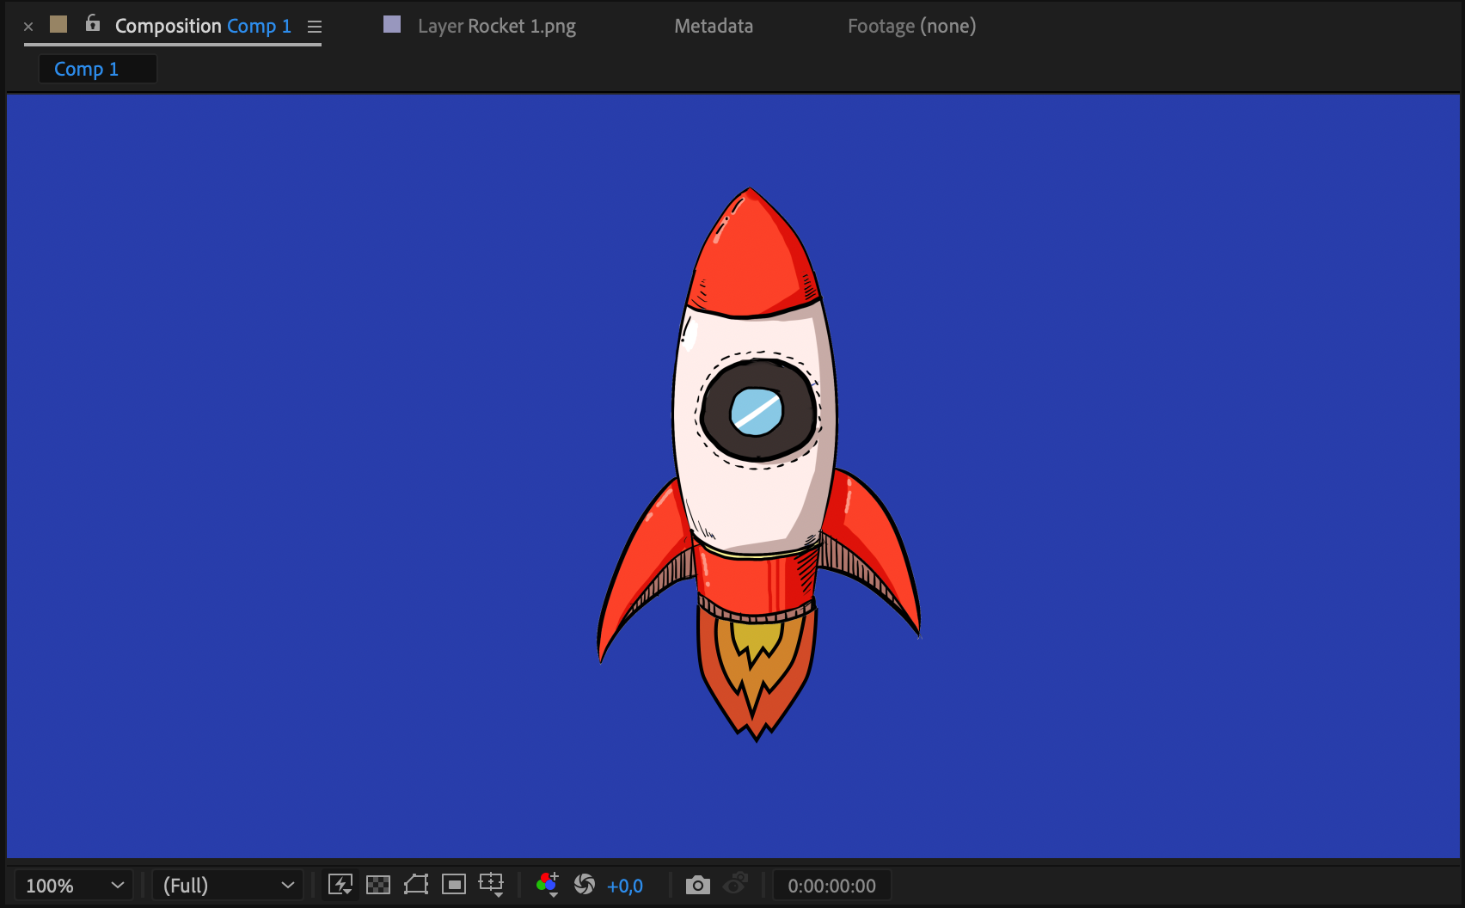Switch to the Metadata tab
The image size is (1465, 908).
(714, 27)
